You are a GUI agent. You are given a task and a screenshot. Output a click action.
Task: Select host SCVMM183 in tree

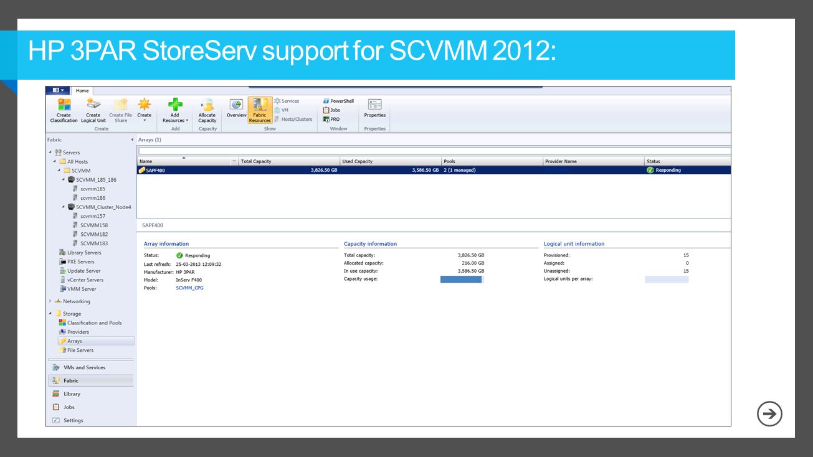(x=90, y=243)
